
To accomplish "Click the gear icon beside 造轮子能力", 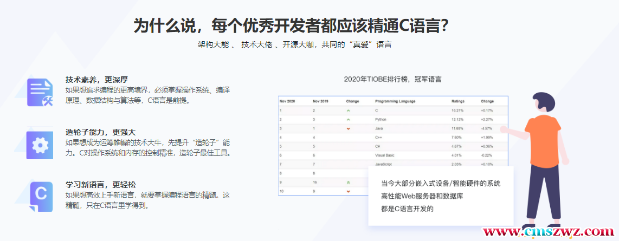I will (40, 145).
